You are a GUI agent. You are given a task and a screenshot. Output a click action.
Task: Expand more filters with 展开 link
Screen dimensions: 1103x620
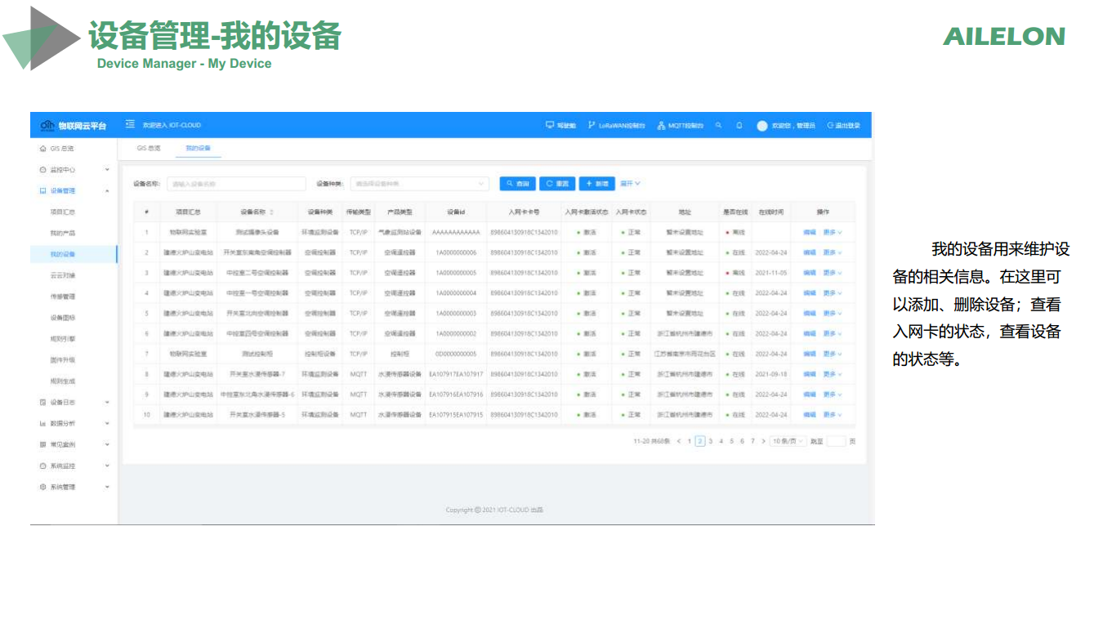coord(630,184)
